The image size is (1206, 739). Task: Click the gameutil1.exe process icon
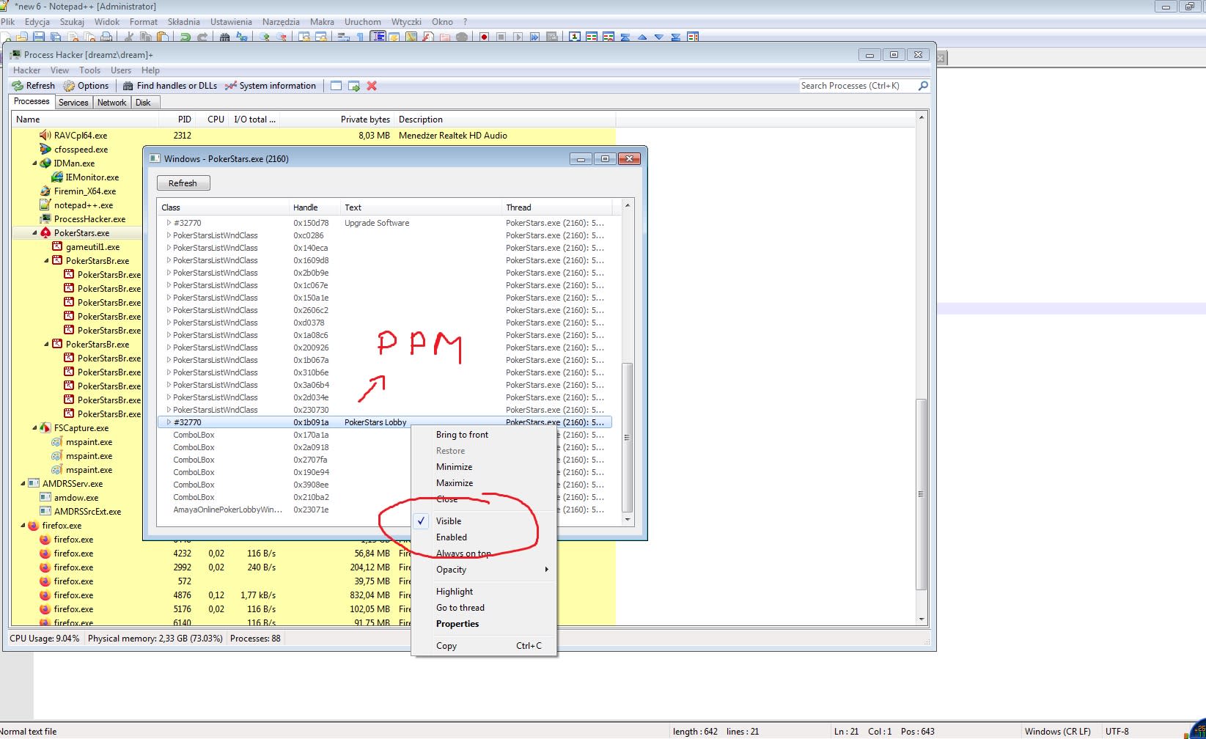[x=57, y=247]
